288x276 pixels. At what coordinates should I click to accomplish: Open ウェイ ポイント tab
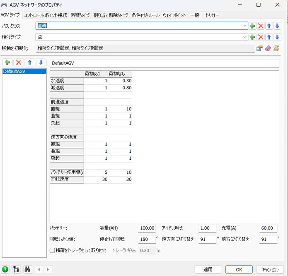click(x=174, y=15)
